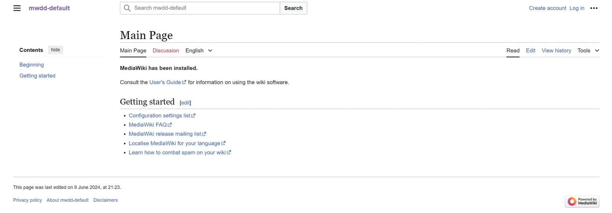
Task: Open Configuration settings list link
Action: pos(162,115)
